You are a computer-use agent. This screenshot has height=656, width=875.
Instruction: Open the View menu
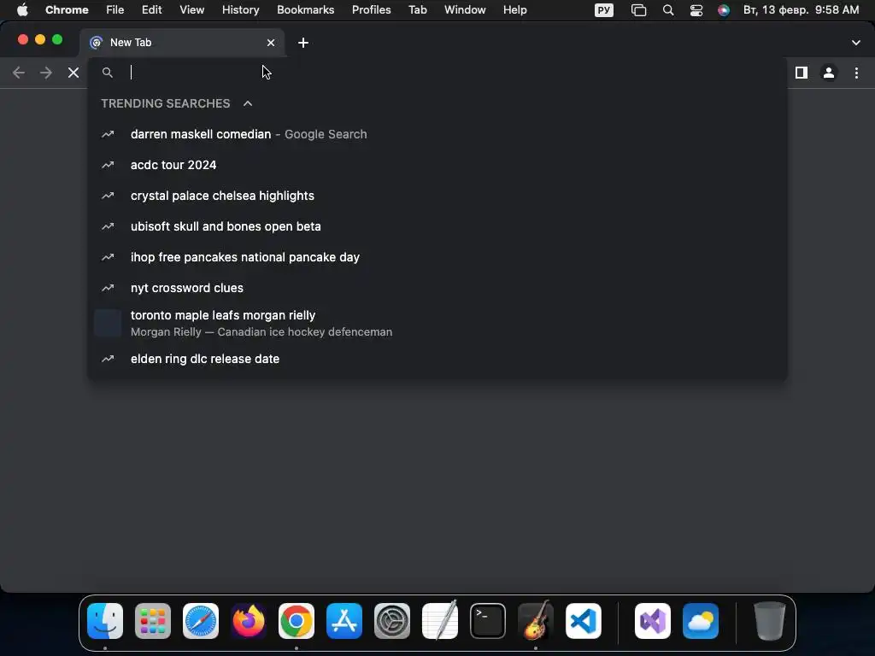[x=192, y=10]
